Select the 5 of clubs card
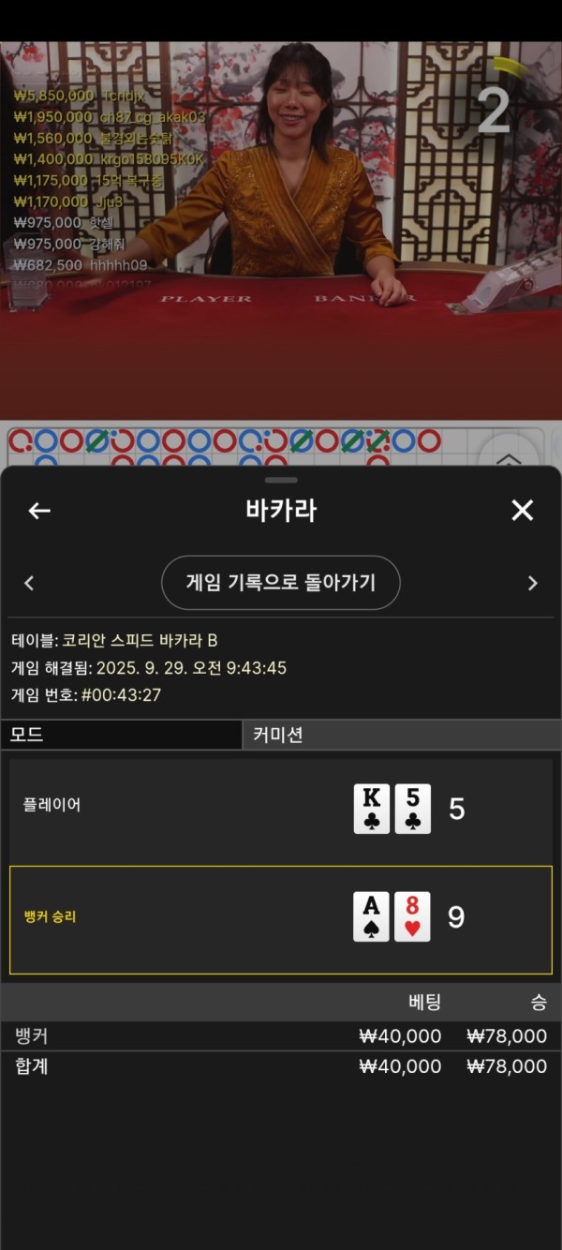 (x=412, y=809)
